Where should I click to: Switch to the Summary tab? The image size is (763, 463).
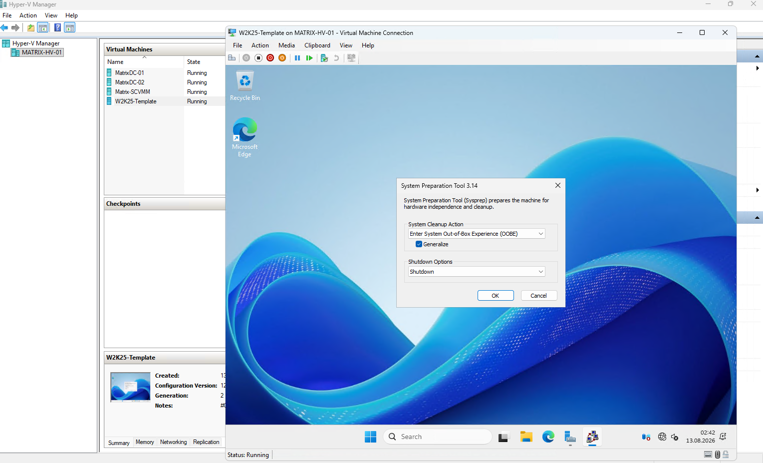pyautogui.click(x=119, y=443)
